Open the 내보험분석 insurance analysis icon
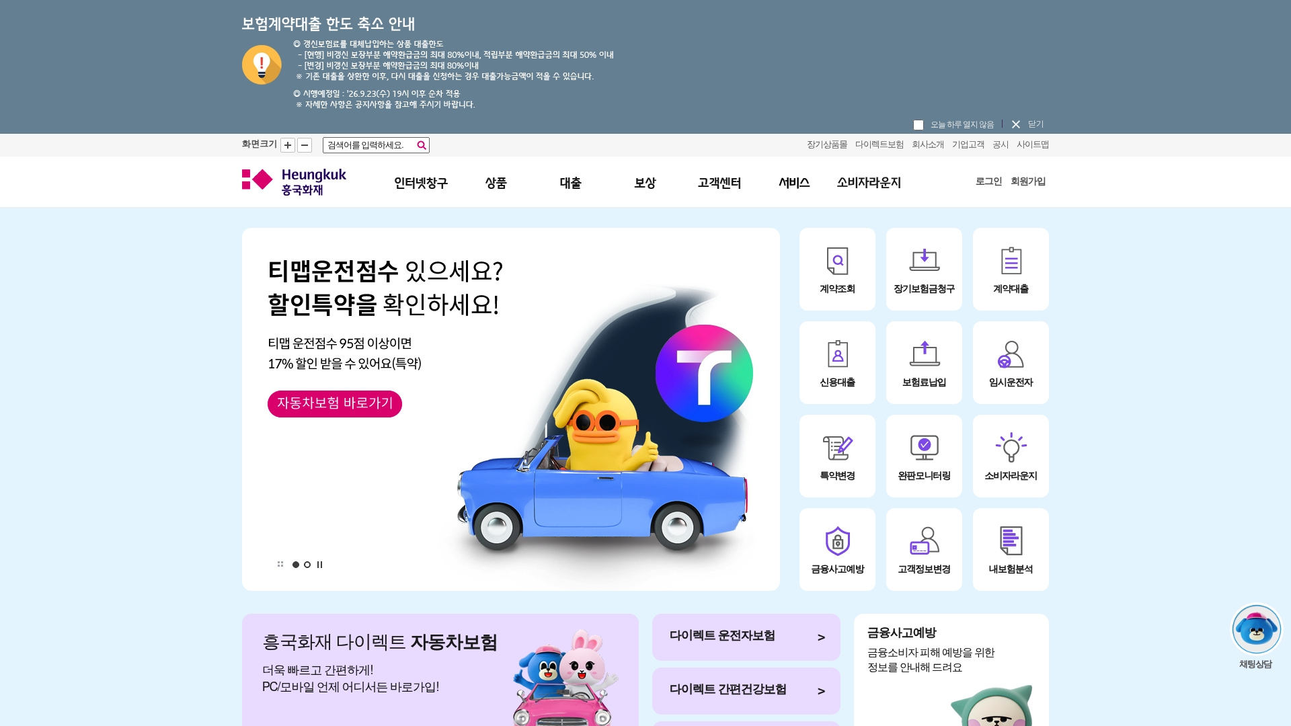 pyautogui.click(x=1011, y=549)
